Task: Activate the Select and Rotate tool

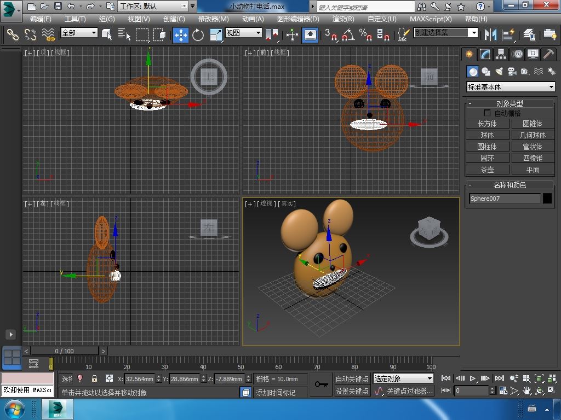Action: click(x=198, y=34)
